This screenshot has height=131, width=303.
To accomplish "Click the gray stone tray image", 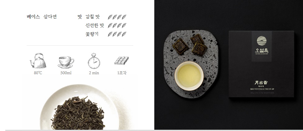I will pos(191,64).
